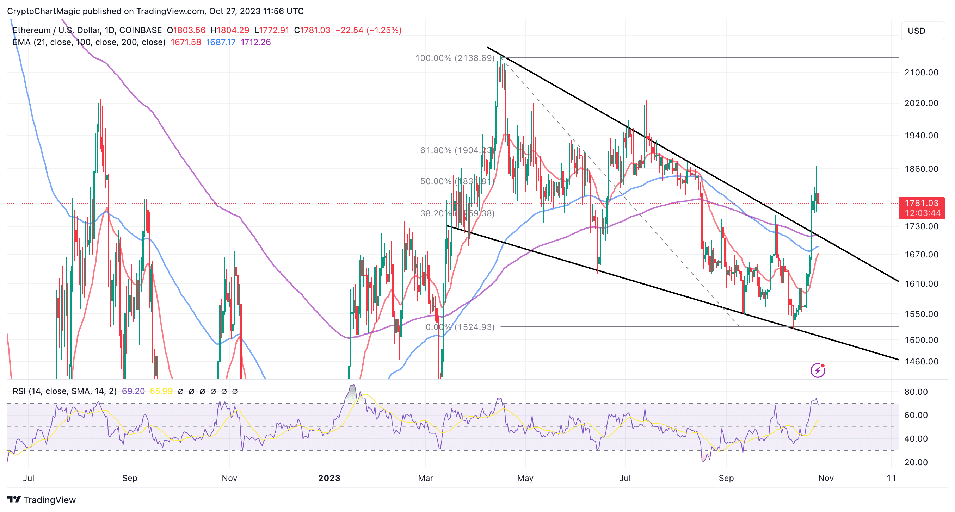Click the 2023 label on time axis
This screenshot has height=512, width=955.
coord(329,478)
